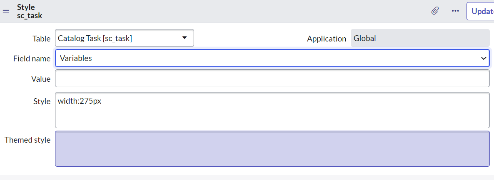Focus the empty Value input field
494x180 pixels.
[x=272, y=78]
